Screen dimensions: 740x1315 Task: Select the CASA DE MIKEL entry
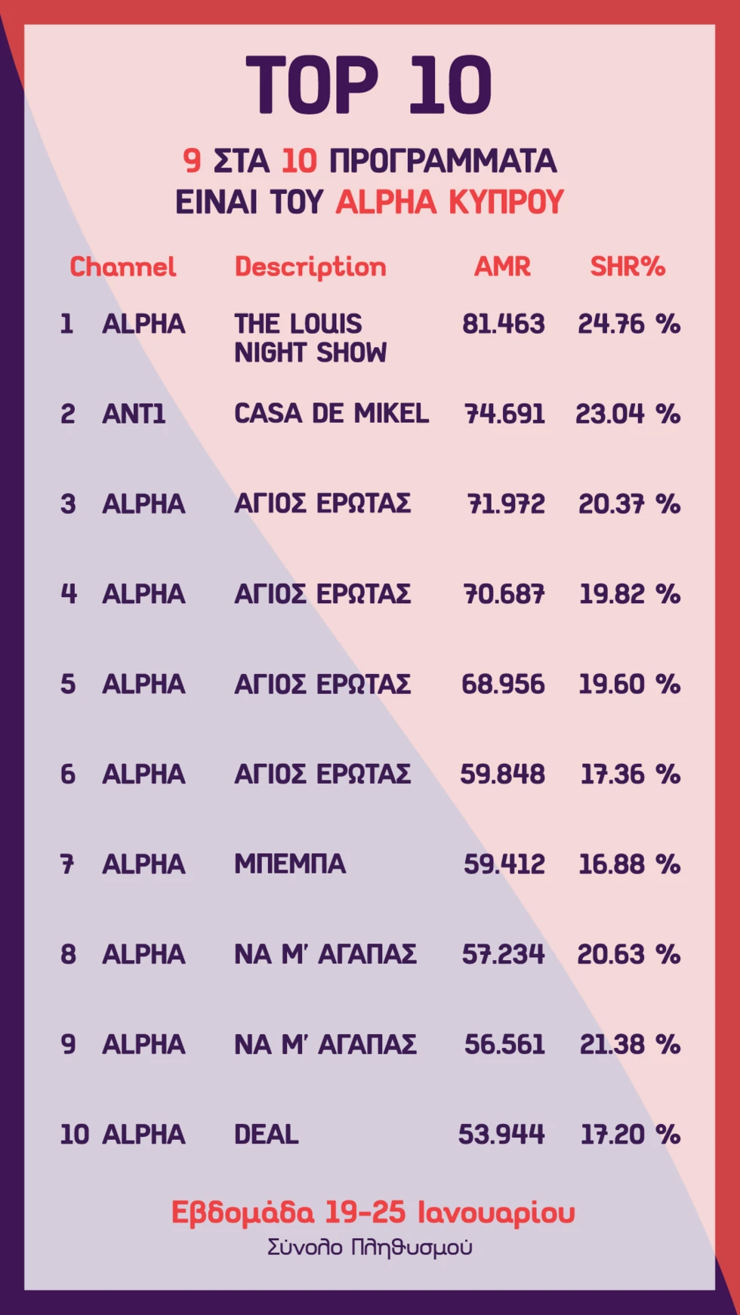pyautogui.click(x=331, y=414)
